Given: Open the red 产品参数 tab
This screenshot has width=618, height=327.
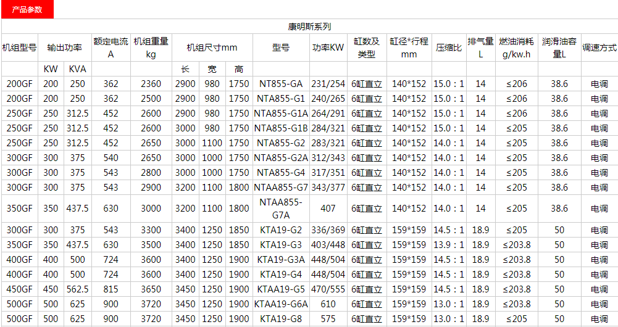Looking at the screenshot, I should [x=27, y=9].
